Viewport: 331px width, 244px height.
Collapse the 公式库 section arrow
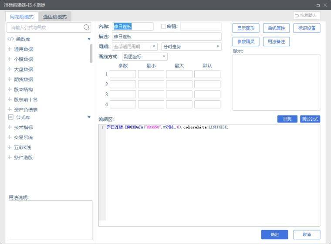pyautogui.click(x=89, y=117)
